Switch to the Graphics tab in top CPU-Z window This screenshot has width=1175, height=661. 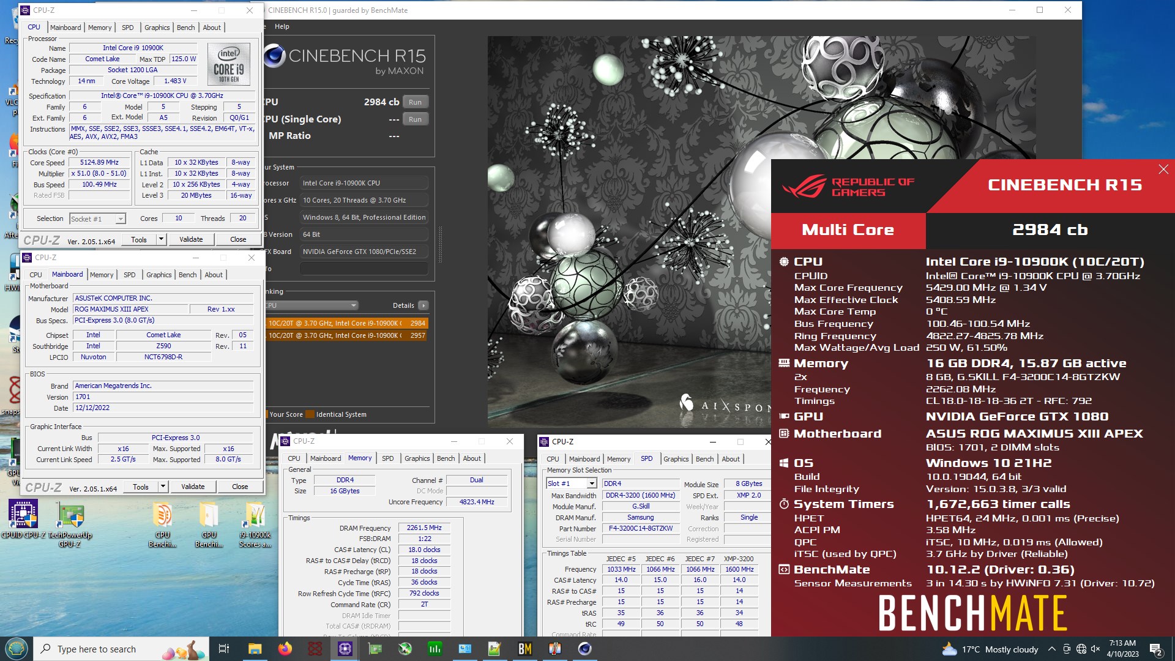pos(157,28)
